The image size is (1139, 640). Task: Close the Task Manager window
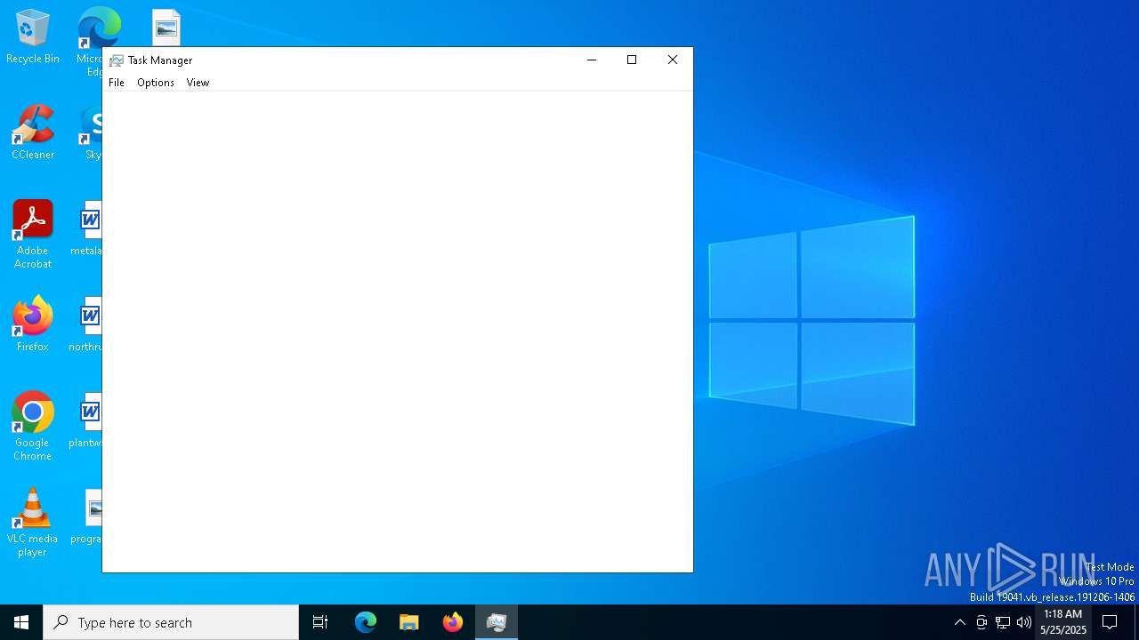pos(673,60)
